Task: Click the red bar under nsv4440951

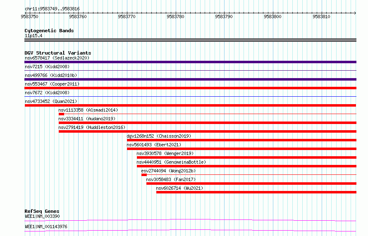Action: point(247,166)
